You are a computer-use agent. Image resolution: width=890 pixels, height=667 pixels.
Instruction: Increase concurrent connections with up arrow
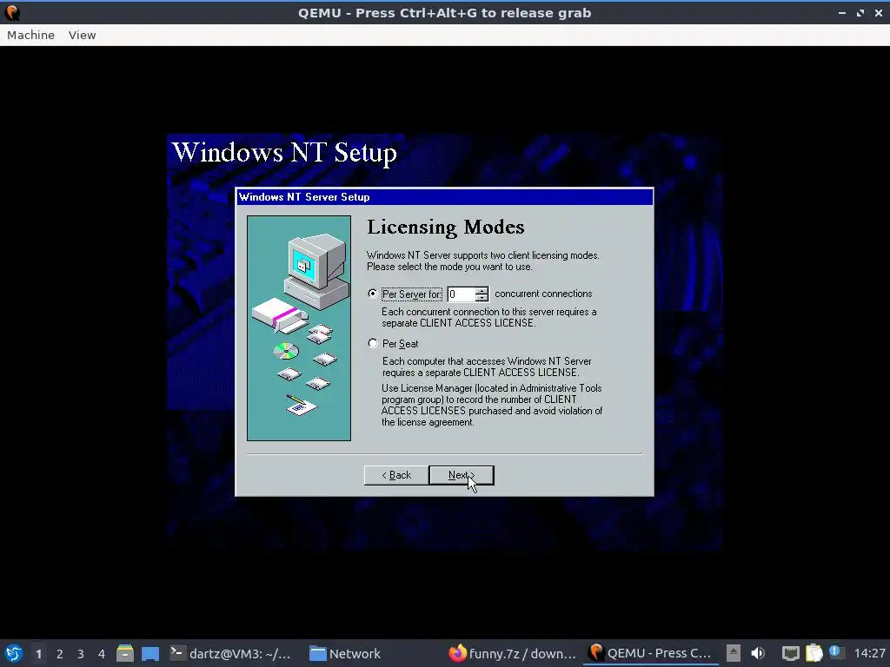pyautogui.click(x=482, y=290)
